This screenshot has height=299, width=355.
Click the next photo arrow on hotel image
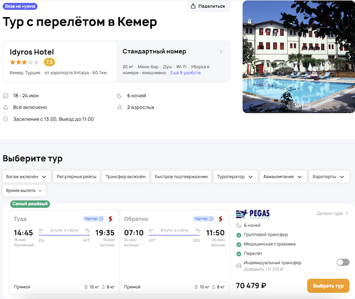point(349,57)
